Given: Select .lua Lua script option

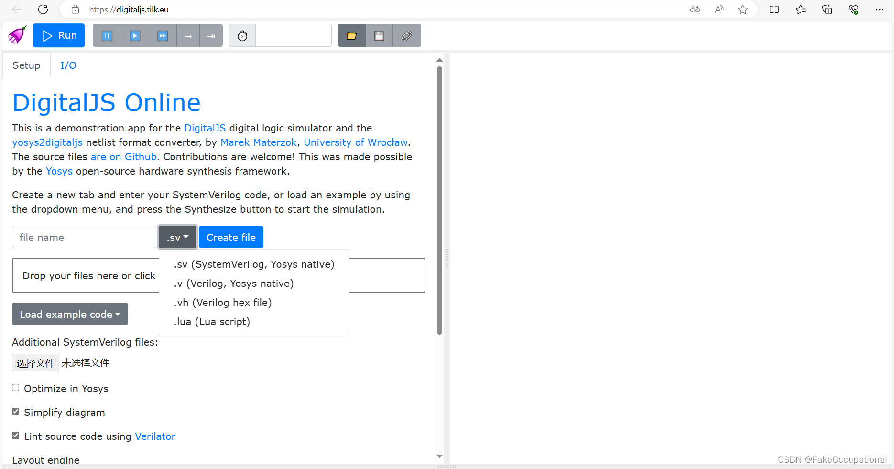Looking at the screenshot, I should [x=254, y=322].
